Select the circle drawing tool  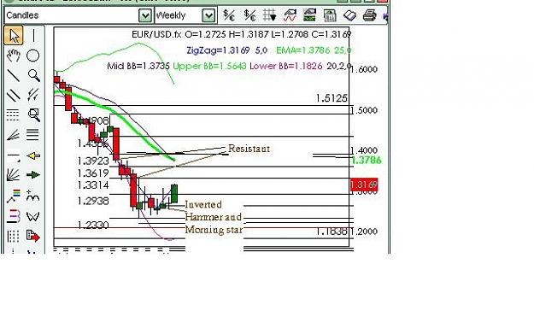33,56
